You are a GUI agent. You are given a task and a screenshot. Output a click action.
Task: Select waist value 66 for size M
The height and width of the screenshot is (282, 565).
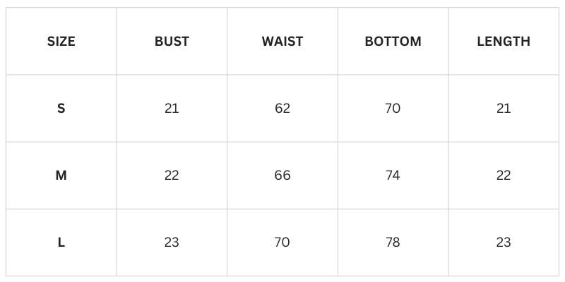[x=282, y=176]
